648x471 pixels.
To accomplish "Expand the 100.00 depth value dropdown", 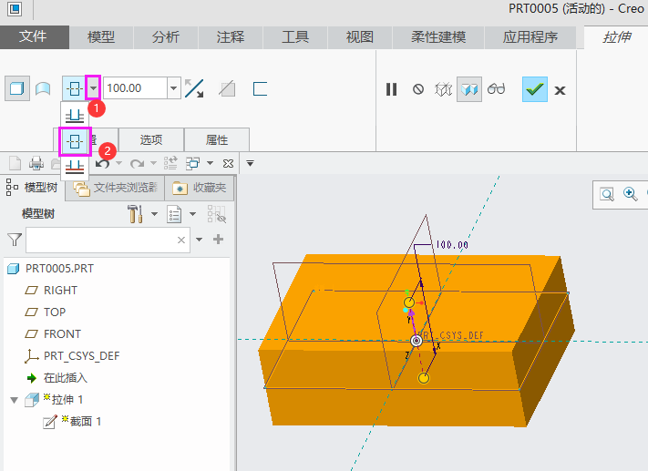I will point(173,88).
